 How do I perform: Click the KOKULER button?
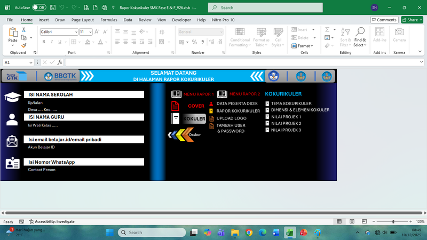tap(194, 118)
